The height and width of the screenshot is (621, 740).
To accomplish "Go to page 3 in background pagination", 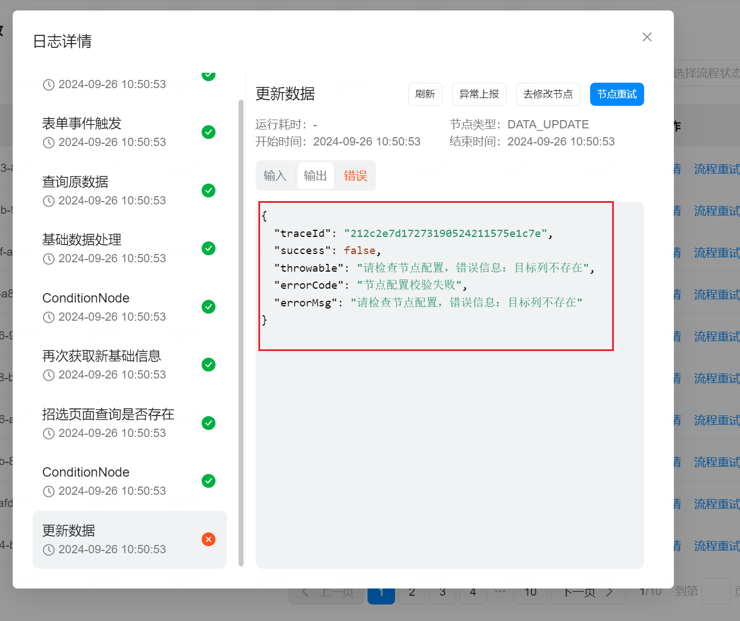I will [x=442, y=592].
